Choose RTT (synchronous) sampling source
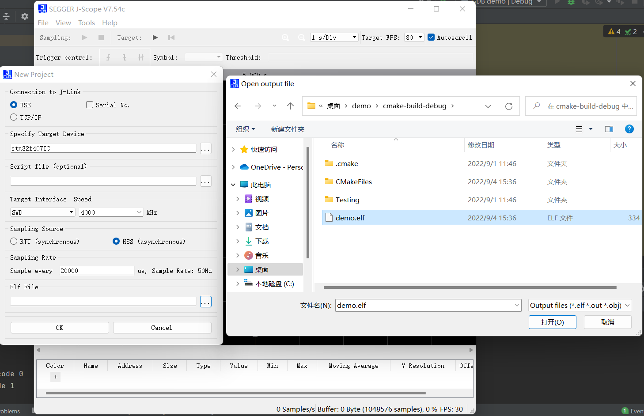The width and height of the screenshot is (644, 416). coord(14,241)
